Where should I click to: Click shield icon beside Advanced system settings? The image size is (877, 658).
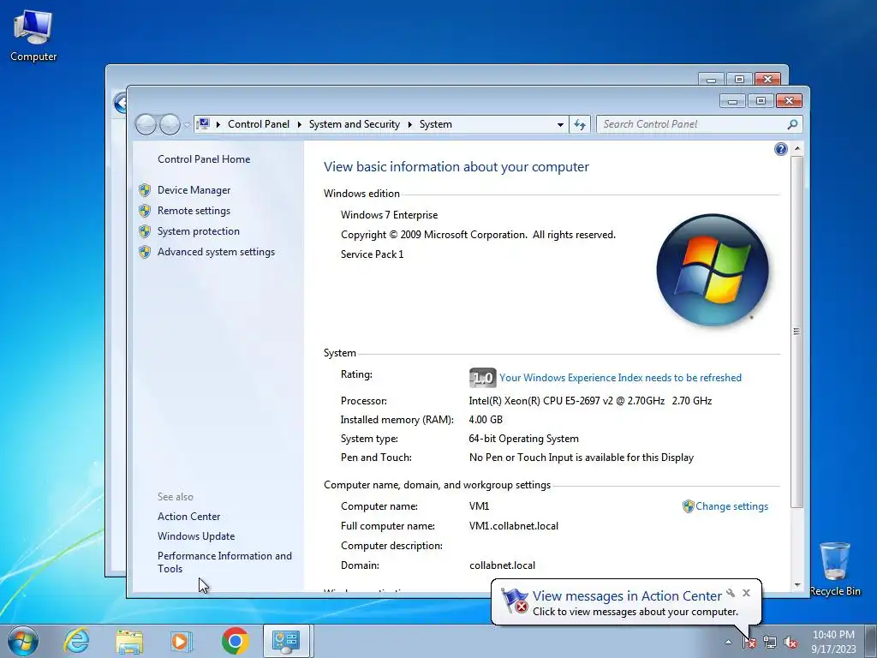(x=145, y=253)
